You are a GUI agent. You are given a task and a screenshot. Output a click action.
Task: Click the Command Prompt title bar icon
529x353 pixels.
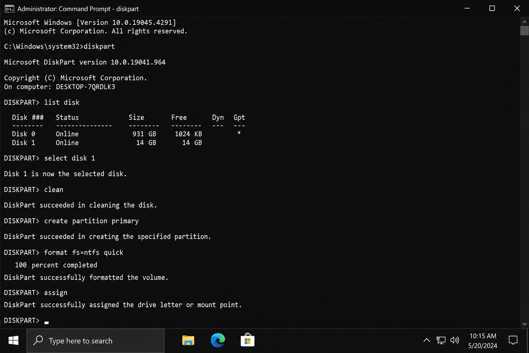click(9, 9)
